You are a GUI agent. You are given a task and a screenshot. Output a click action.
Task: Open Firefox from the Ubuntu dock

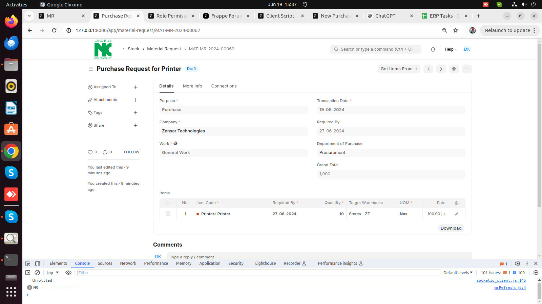coord(11,22)
